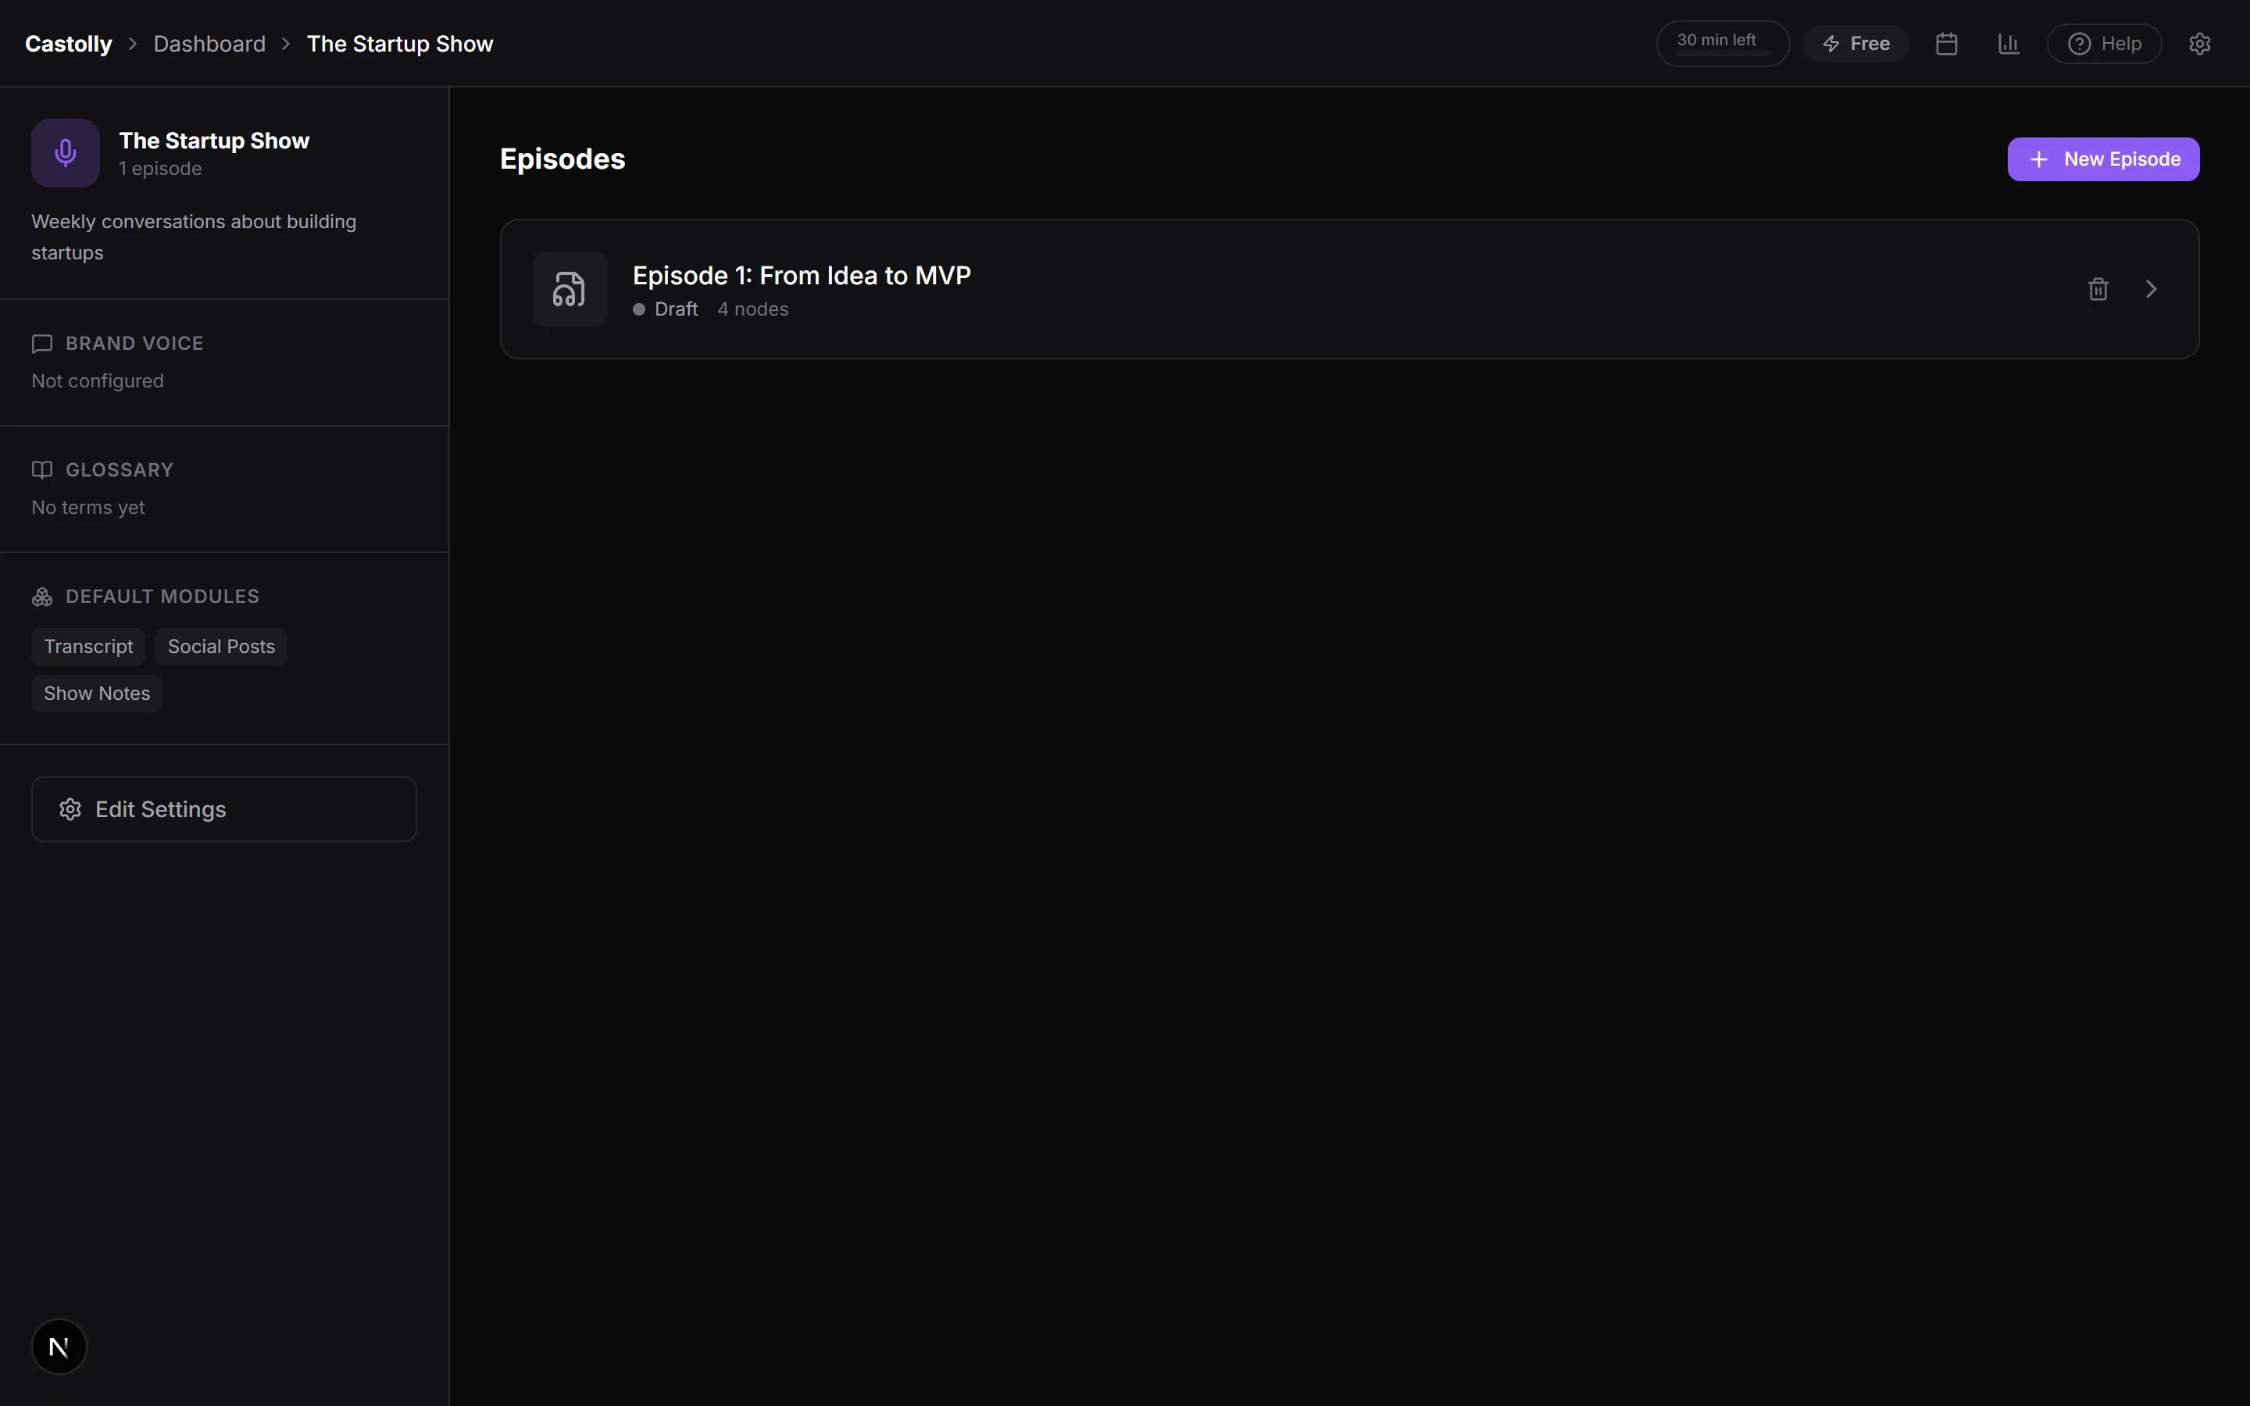Select the Transcript module chip
Screen dimensions: 2250x1406
(88, 646)
